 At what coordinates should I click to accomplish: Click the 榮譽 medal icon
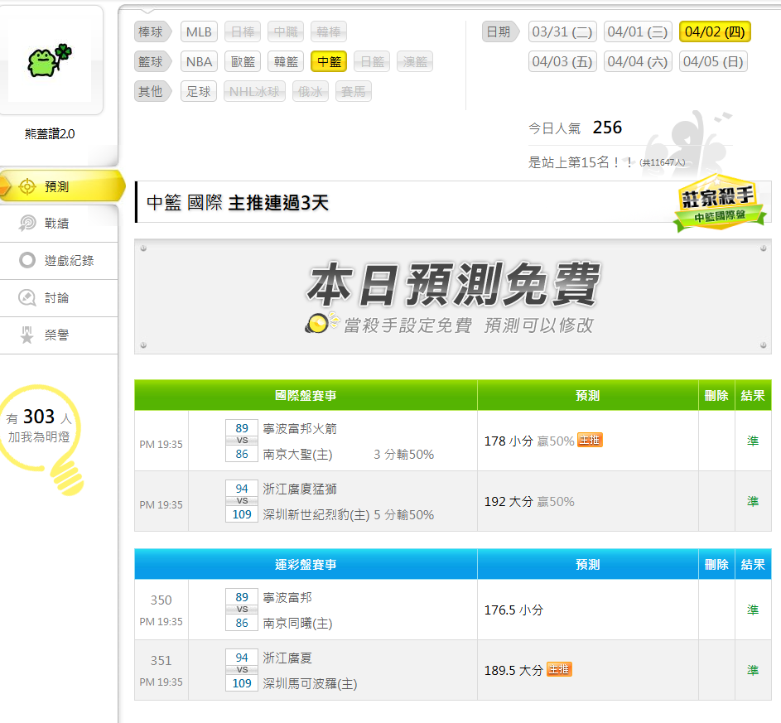[27, 335]
